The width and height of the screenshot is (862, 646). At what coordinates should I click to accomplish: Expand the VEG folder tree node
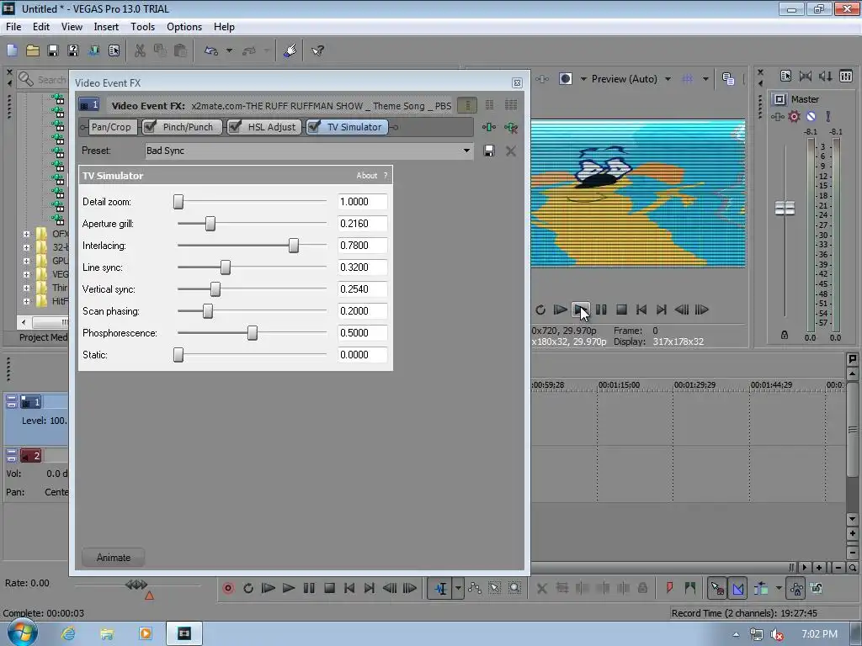tap(26, 274)
